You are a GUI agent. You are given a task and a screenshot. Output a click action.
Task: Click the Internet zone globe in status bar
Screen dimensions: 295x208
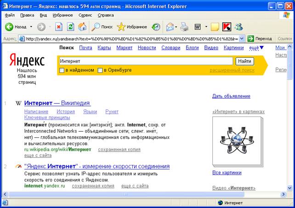point(220,203)
